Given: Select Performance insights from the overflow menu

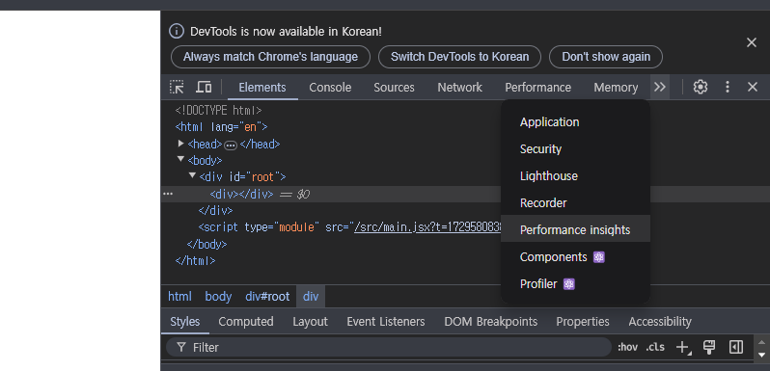Looking at the screenshot, I should point(575,229).
